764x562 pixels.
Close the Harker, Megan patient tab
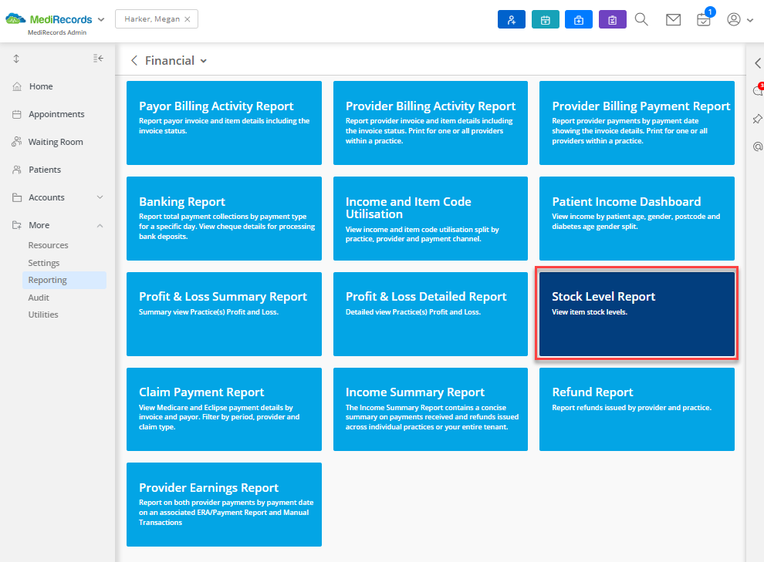click(187, 19)
